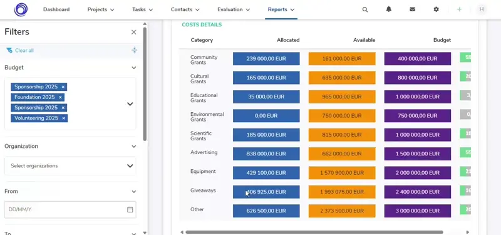Viewport: 501px width, 235px height.
Task: Click Advertising allocated 838 000,00 EUR
Action: click(266, 154)
